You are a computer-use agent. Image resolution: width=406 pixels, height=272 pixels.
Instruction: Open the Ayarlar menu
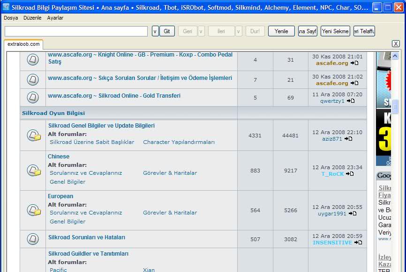pyautogui.click(x=55, y=18)
